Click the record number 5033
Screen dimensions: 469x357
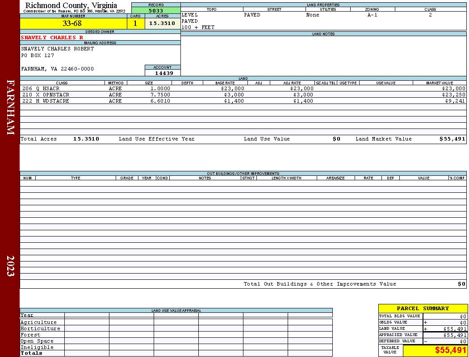point(156,10)
